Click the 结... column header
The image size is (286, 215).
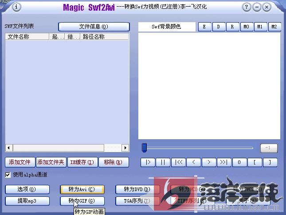pos(73,37)
